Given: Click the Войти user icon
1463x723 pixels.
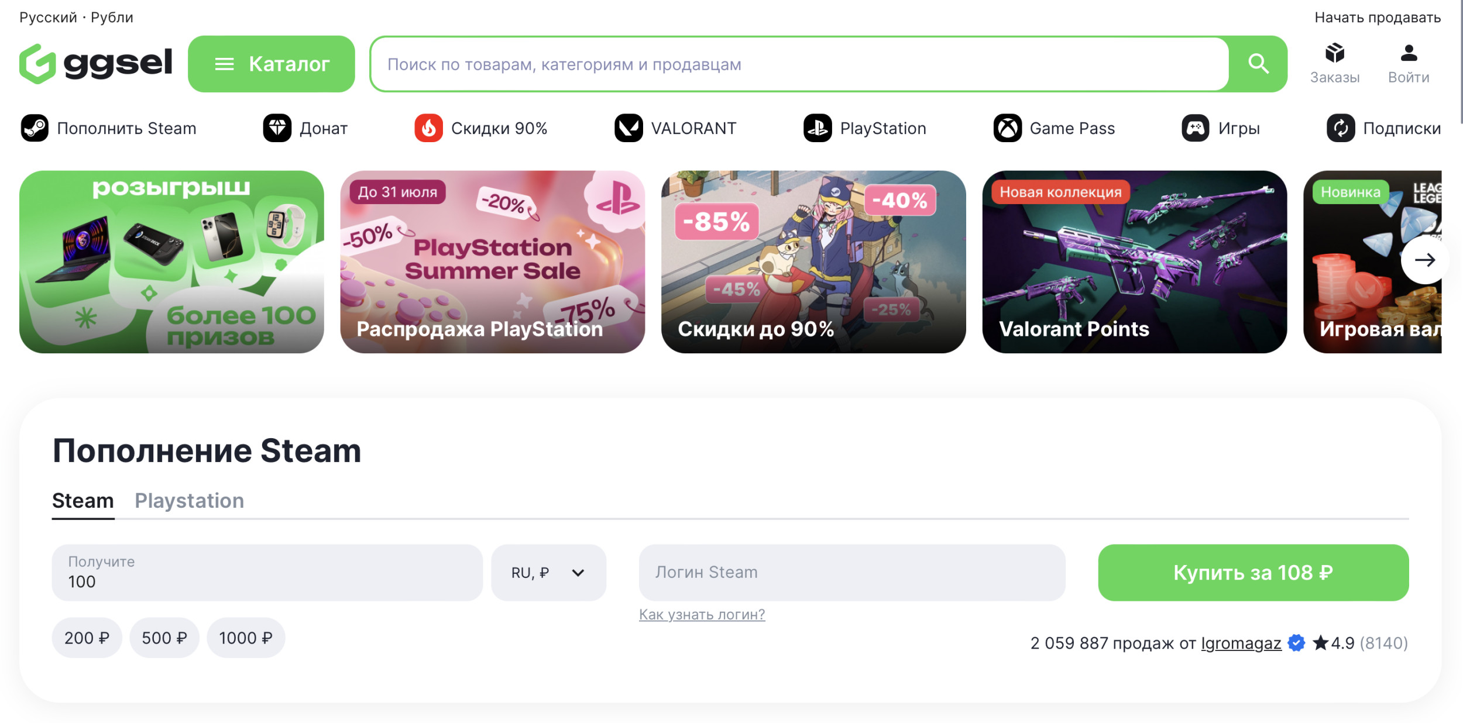Looking at the screenshot, I should [1409, 53].
